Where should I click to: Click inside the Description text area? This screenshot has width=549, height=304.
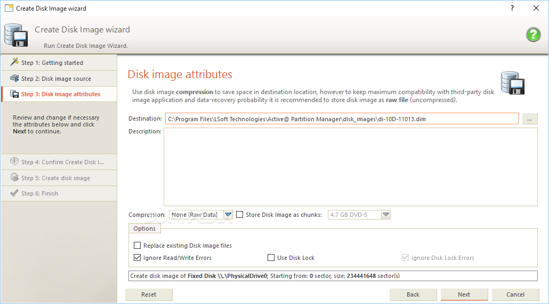[351, 167]
